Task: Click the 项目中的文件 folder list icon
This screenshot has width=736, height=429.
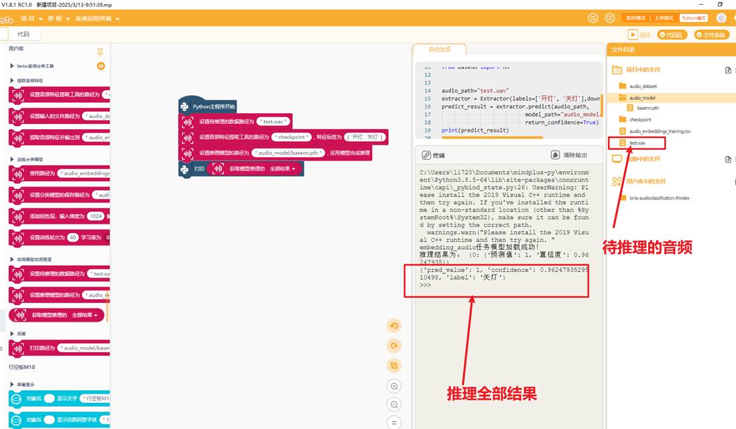Action: (x=617, y=70)
